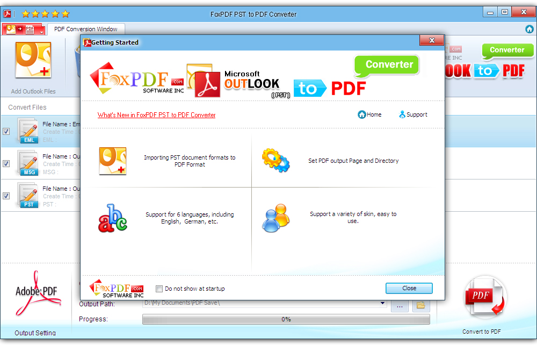Click the Adobe PDF icon in dialog banner

click(207, 84)
